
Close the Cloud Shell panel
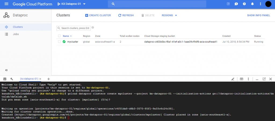point(270,79)
